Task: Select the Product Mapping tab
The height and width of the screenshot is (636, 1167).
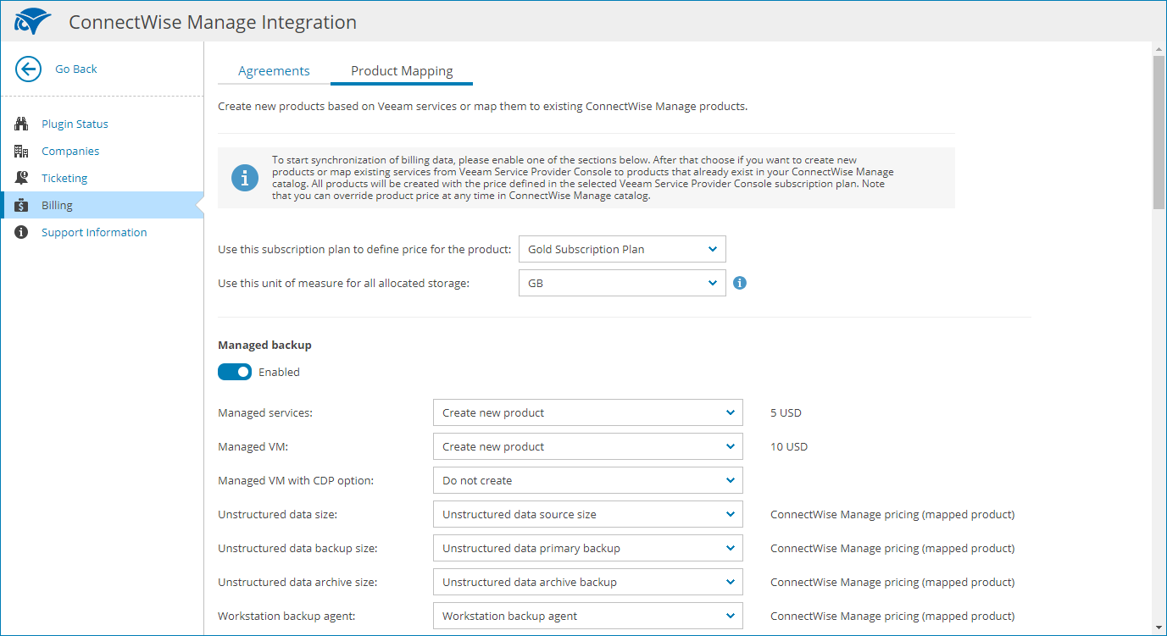Action: tap(402, 71)
